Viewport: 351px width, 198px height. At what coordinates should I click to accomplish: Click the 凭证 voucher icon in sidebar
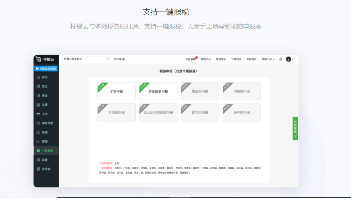(38, 86)
